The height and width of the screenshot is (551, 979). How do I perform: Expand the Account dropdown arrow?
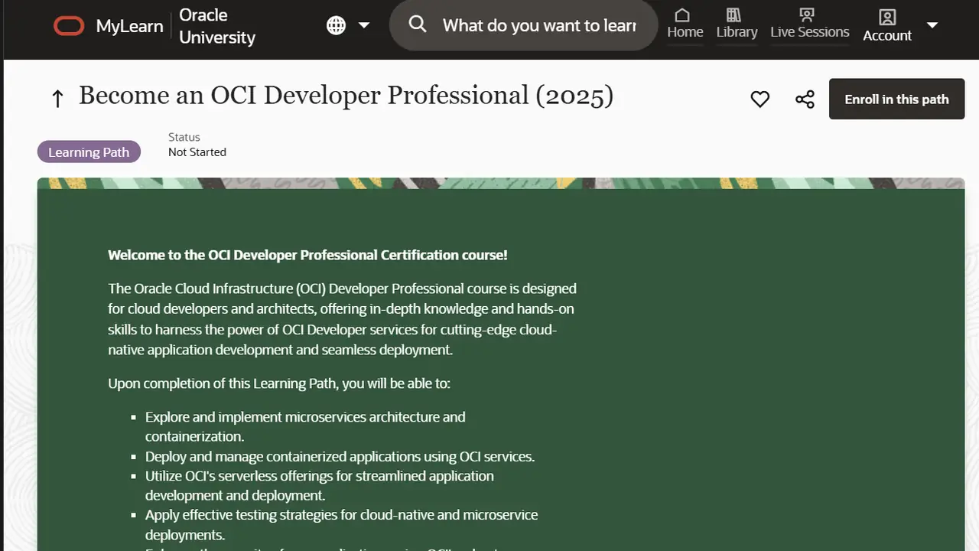pos(932,25)
